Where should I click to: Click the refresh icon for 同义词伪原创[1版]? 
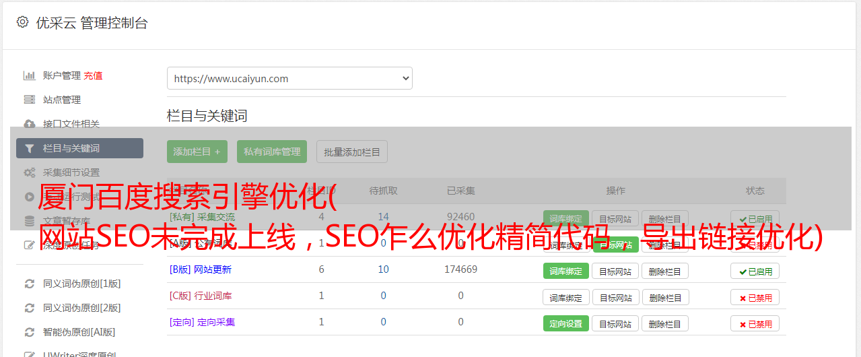tap(30, 284)
